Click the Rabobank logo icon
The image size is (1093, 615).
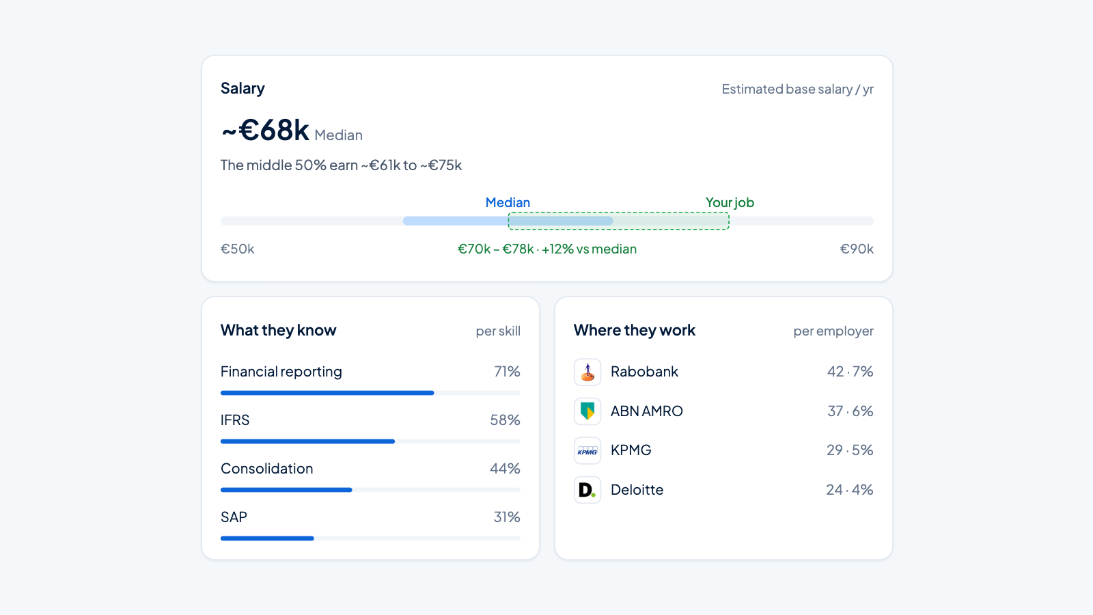point(587,372)
